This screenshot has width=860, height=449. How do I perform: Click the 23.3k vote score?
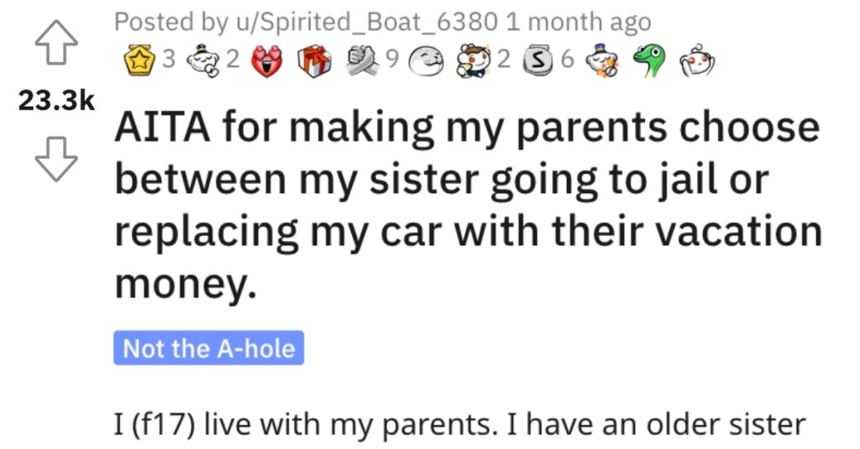tap(56, 103)
